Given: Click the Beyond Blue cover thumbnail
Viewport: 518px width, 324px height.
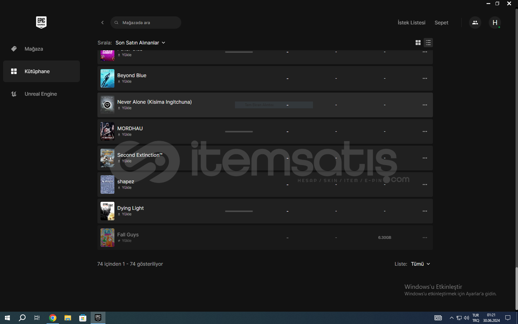Looking at the screenshot, I should [x=107, y=78].
